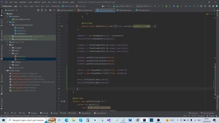This screenshot has width=219, height=123.
Task: Open the Android view selector dropdown
Action: [11, 10]
